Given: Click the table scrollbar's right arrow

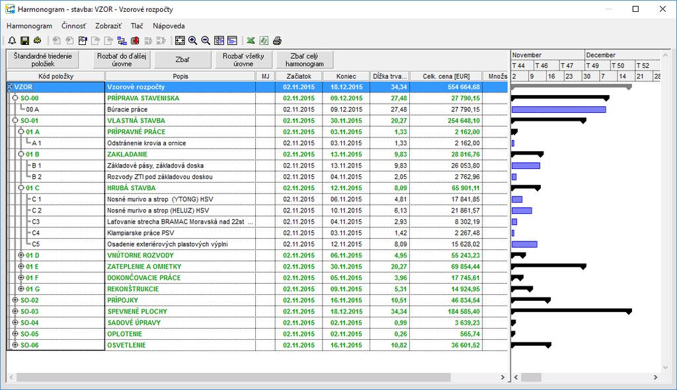Looking at the screenshot, I should (502, 377).
